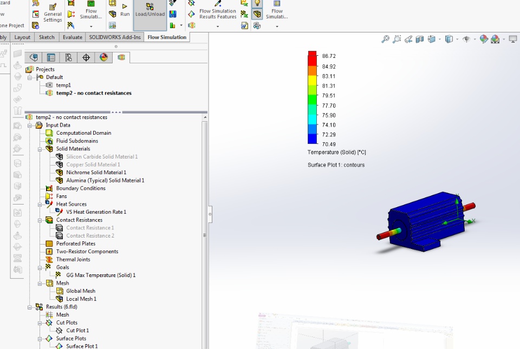Switch to the Sketch tab
Viewport: 520px width, 349px height.
coord(47,37)
